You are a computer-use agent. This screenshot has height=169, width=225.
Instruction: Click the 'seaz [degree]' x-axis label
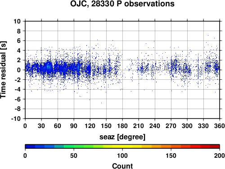coord(122,137)
